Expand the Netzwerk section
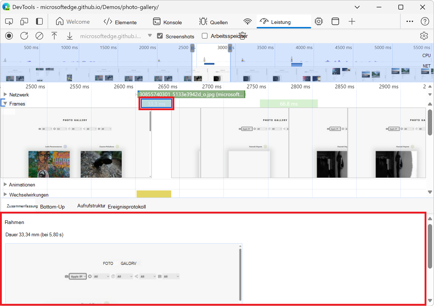 click(x=4, y=95)
